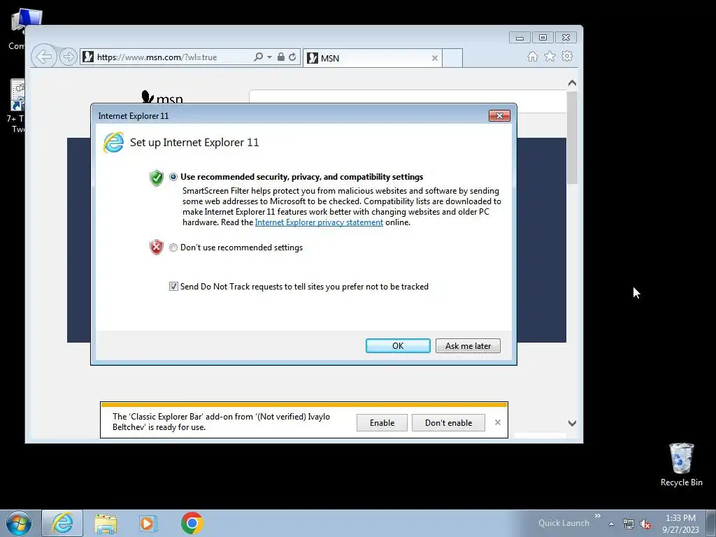Click the red shield not-recommended icon
The height and width of the screenshot is (537, 716).
[156, 247]
